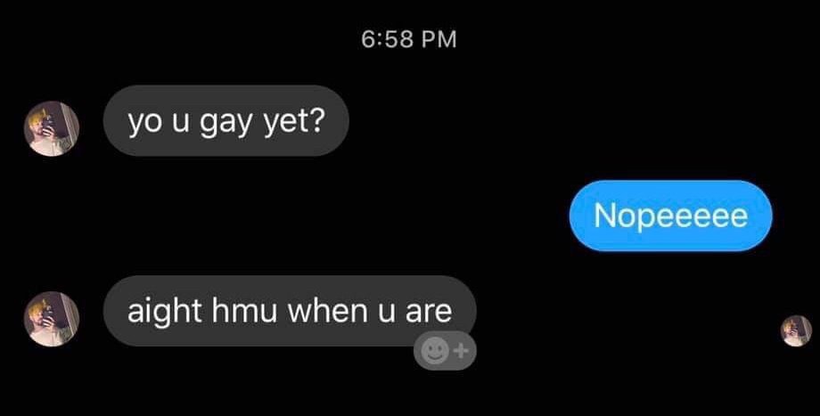React to the 'aight hmu when u are' message
Image resolution: width=820 pixels, height=416 pixels.
(445, 351)
